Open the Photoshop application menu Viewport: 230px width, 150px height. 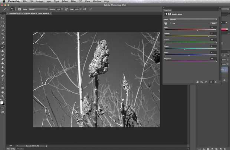click(x=14, y=1)
